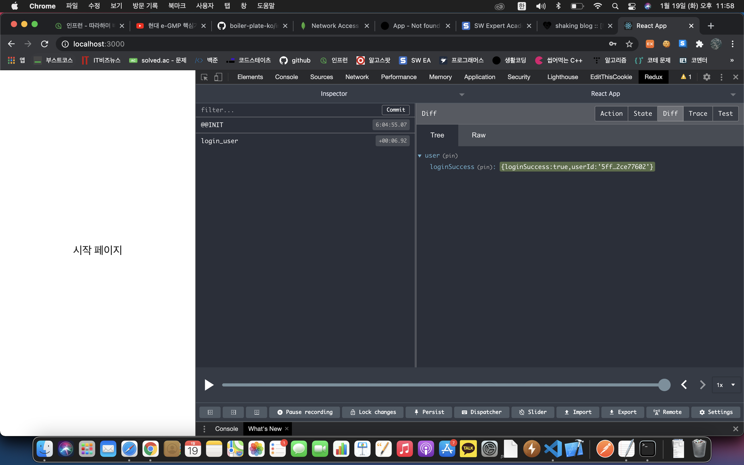Screen dimensions: 744x465
Task: Collapse the user tree node
Action: click(420, 156)
